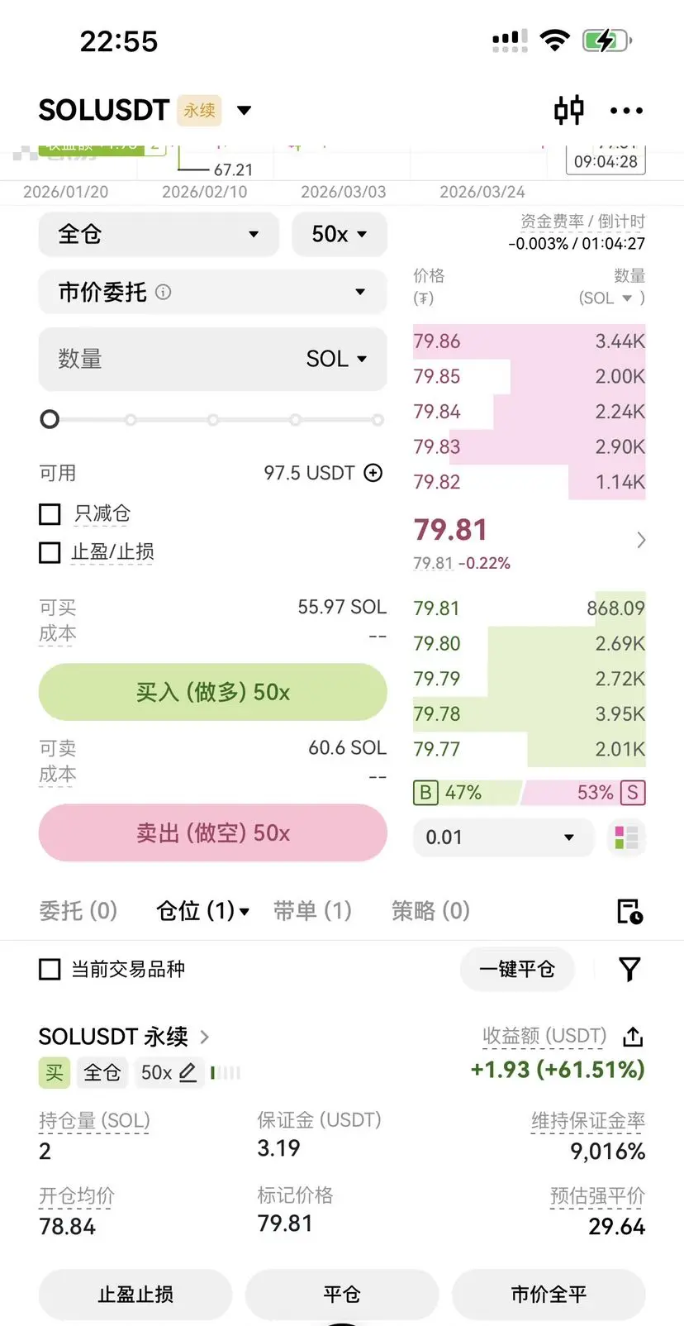Enable the 止盈/止损 checkbox
The width and height of the screenshot is (684, 1326).
click(50, 552)
